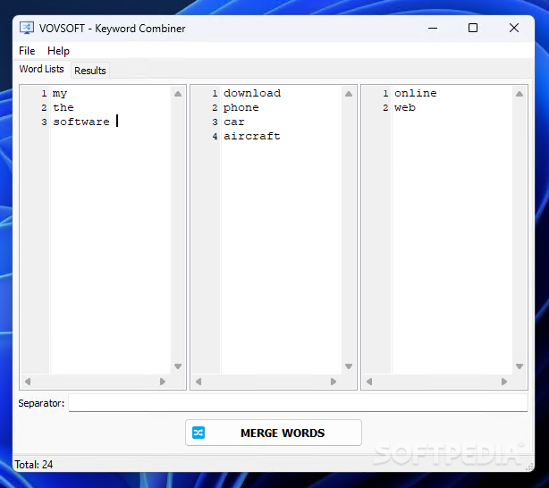This screenshot has height=488, width=549.
Task: Maximize the Keyword Combiner window
Action: pos(473,28)
